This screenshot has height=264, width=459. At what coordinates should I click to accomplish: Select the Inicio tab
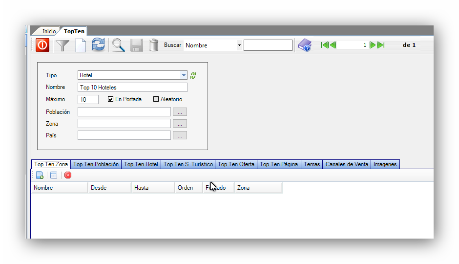coord(49,31)
